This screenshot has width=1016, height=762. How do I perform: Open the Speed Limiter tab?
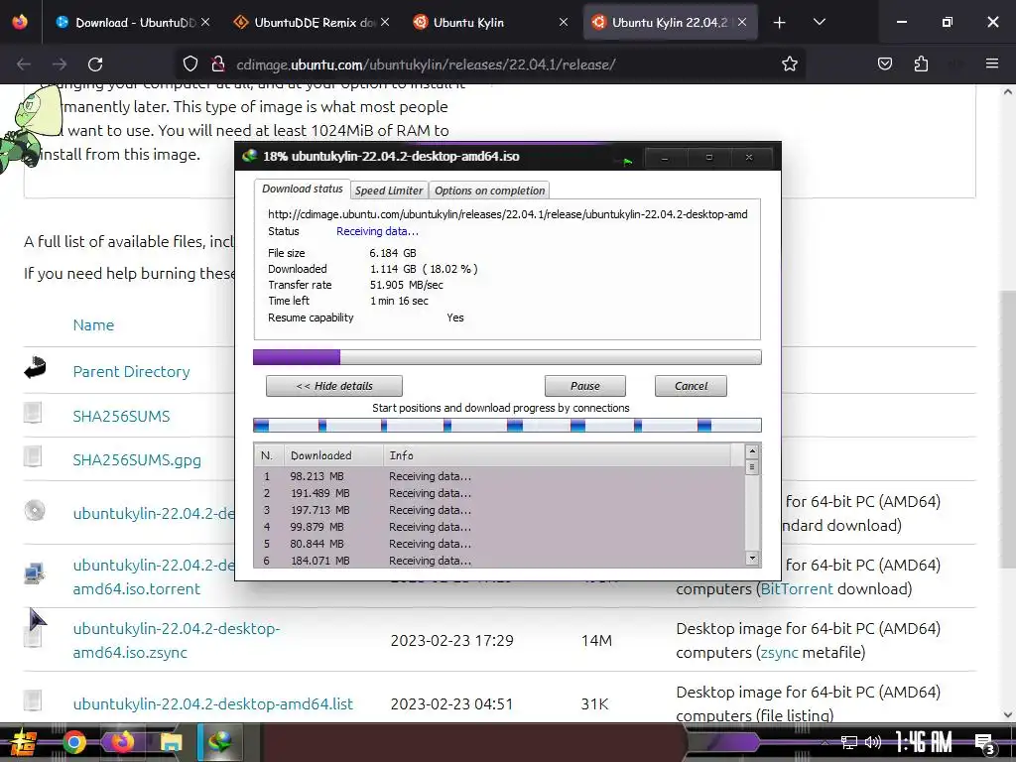click(389, 190)
